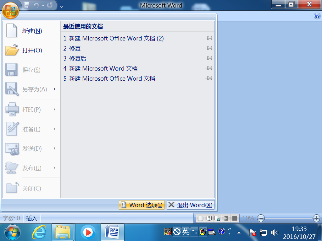Expand the 另存为(A) submenu arrow
Viewport: 322px width, 241px height.
(55, 89)
